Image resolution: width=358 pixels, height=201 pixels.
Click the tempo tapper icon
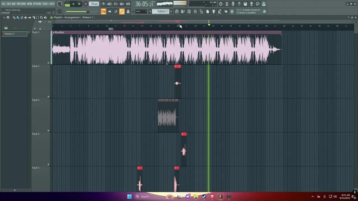pos(220,11)
